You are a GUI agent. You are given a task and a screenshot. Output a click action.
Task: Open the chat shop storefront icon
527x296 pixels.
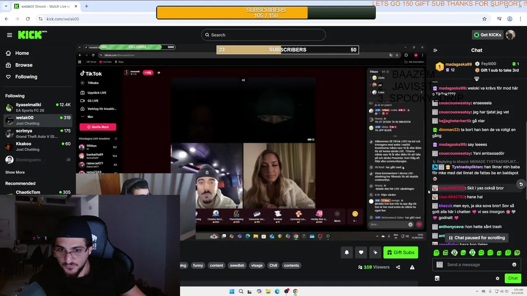pos(437,279)
